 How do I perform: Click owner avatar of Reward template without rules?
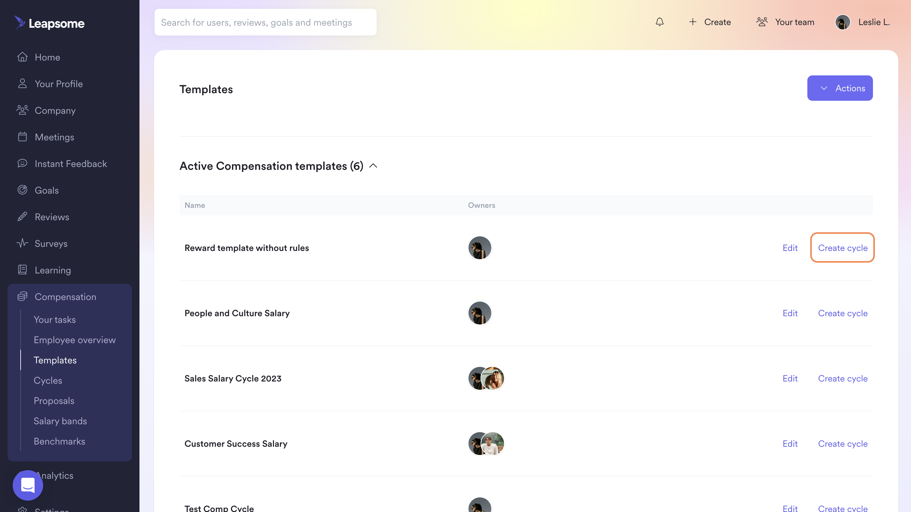click(480, 248)
